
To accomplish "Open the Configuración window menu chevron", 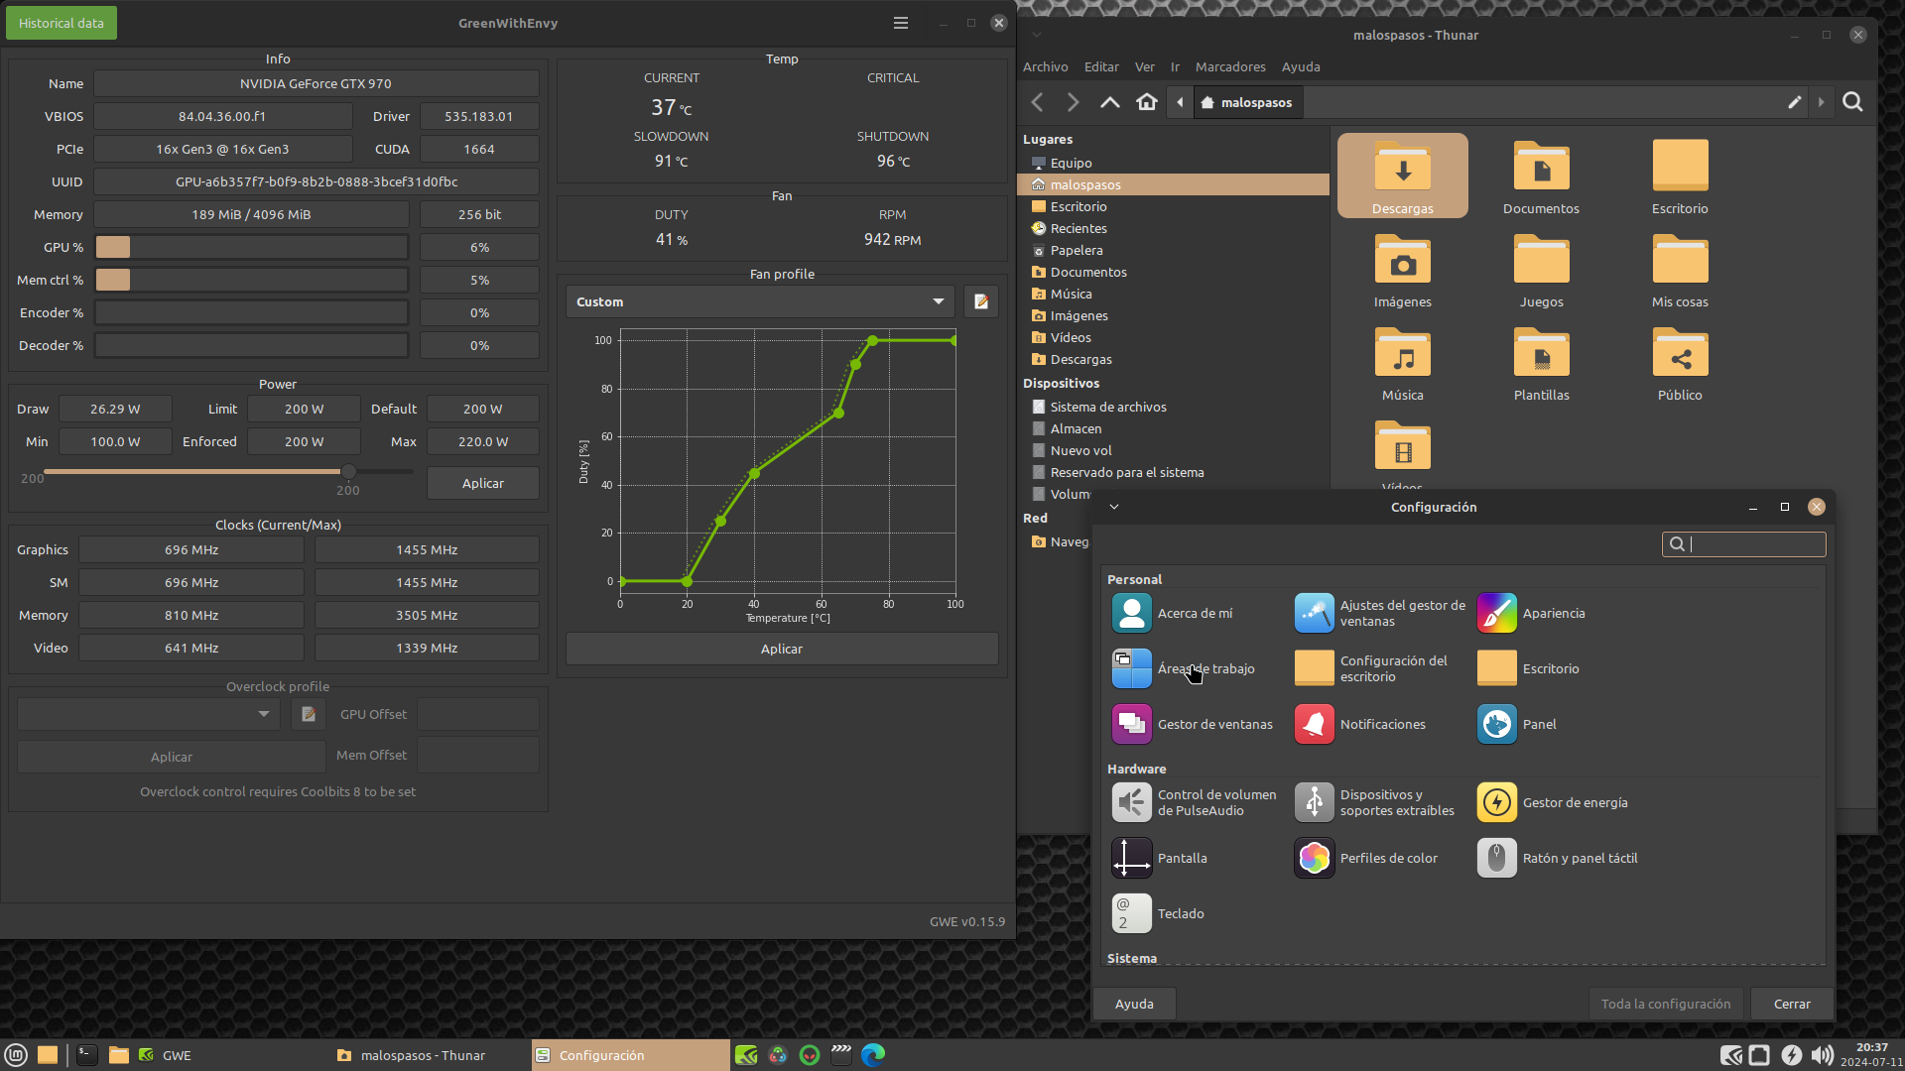I will click(x=1114, y=507).
